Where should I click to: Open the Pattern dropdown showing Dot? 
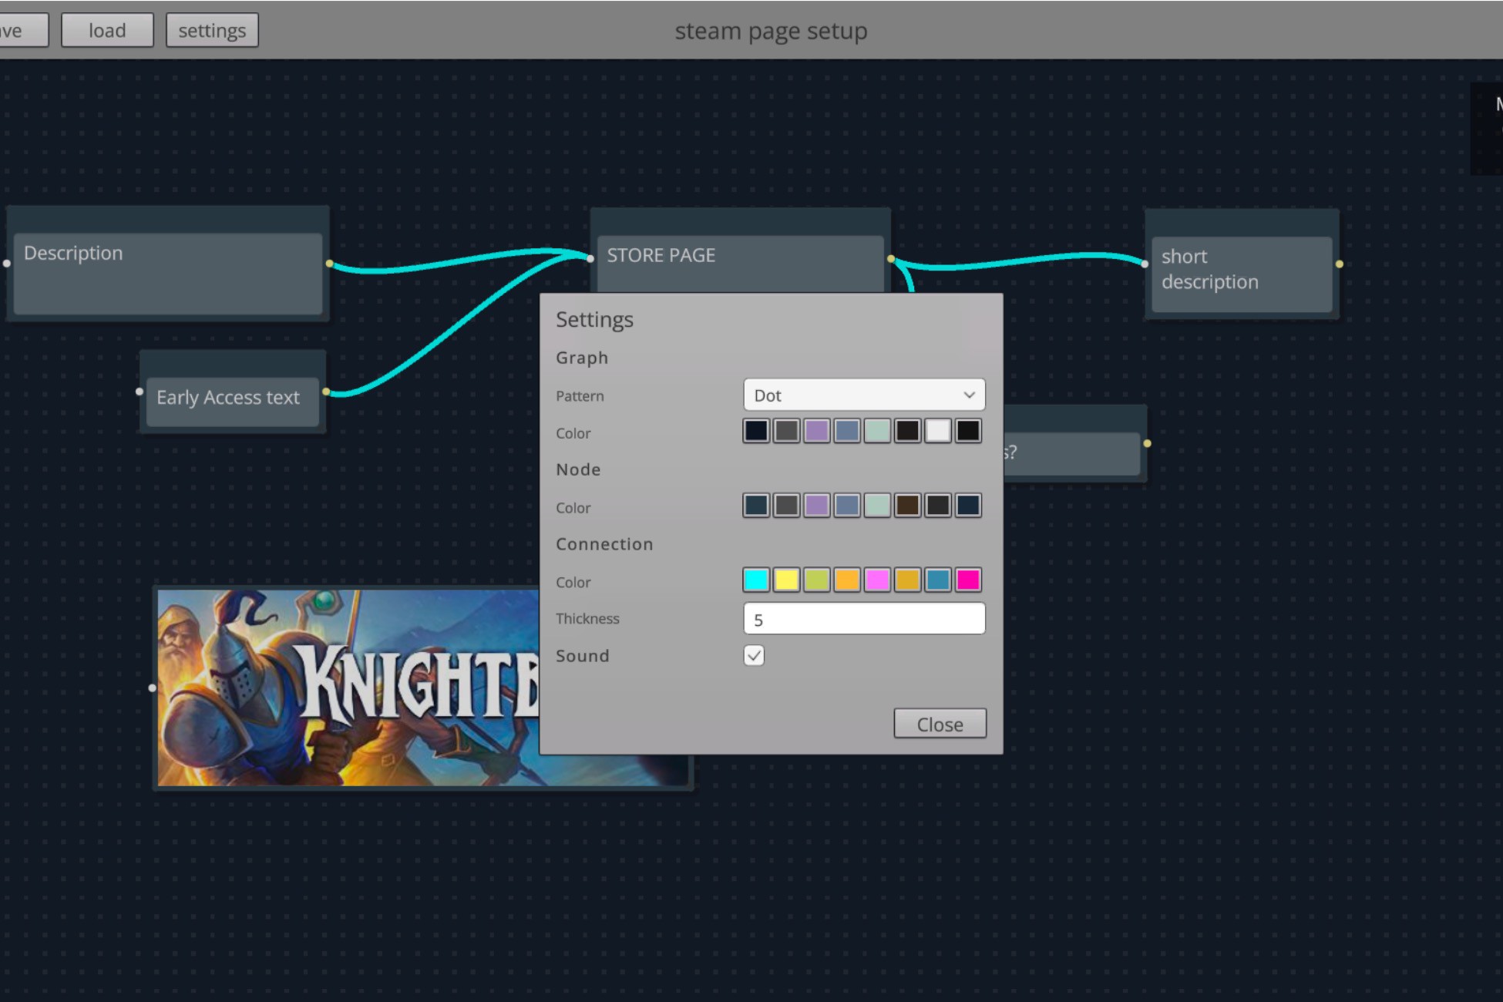click(x=862, y=395)
